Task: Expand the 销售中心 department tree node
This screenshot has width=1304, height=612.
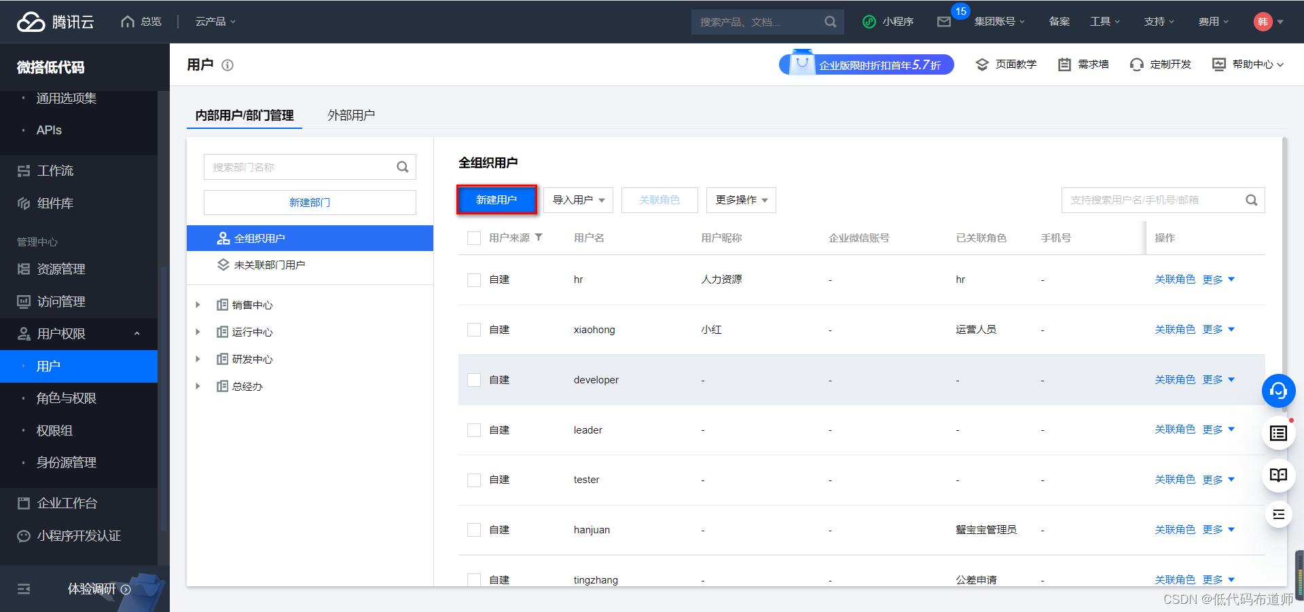Action: click(x=198, y=305)
